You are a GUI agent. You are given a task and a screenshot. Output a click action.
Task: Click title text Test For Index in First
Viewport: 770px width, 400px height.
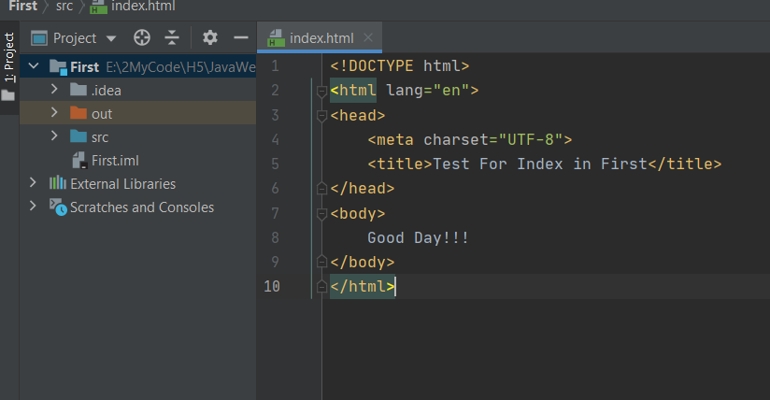(540, 164)
